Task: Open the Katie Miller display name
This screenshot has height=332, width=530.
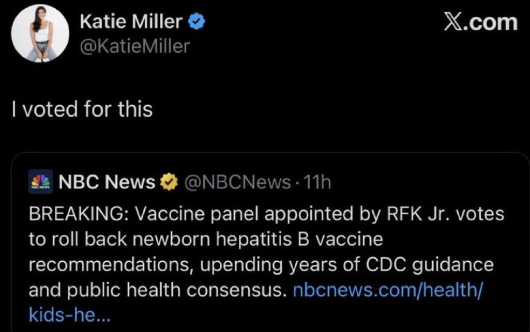Action: pyautogui.click(x=131, y=22)
